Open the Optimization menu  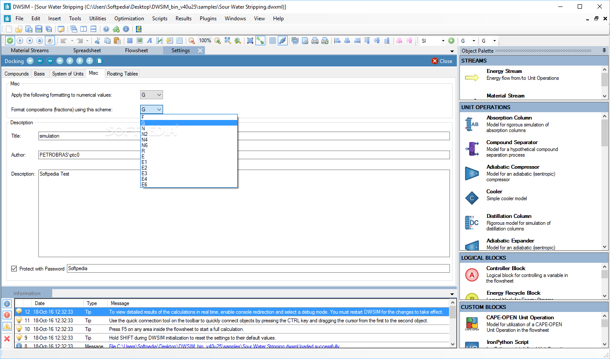pyautogui.click(x=129, y=19)
